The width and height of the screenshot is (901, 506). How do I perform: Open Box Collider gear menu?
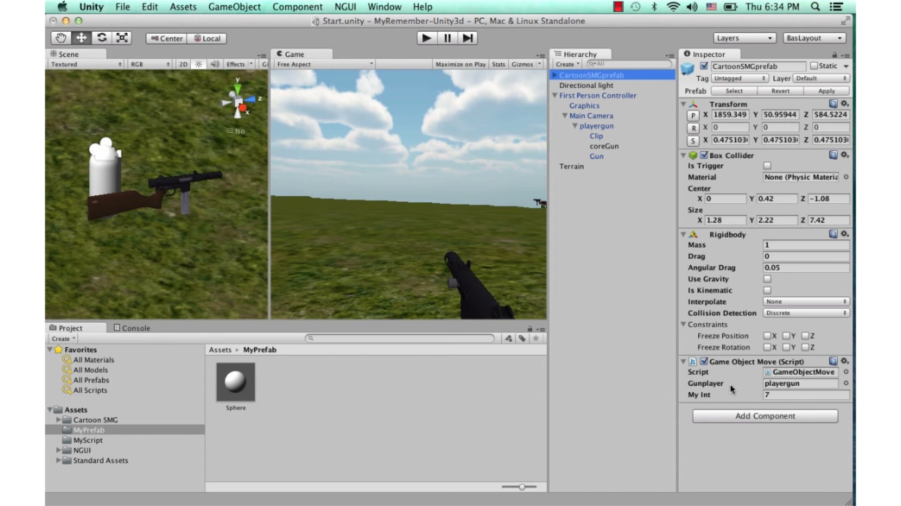(845, 155)
